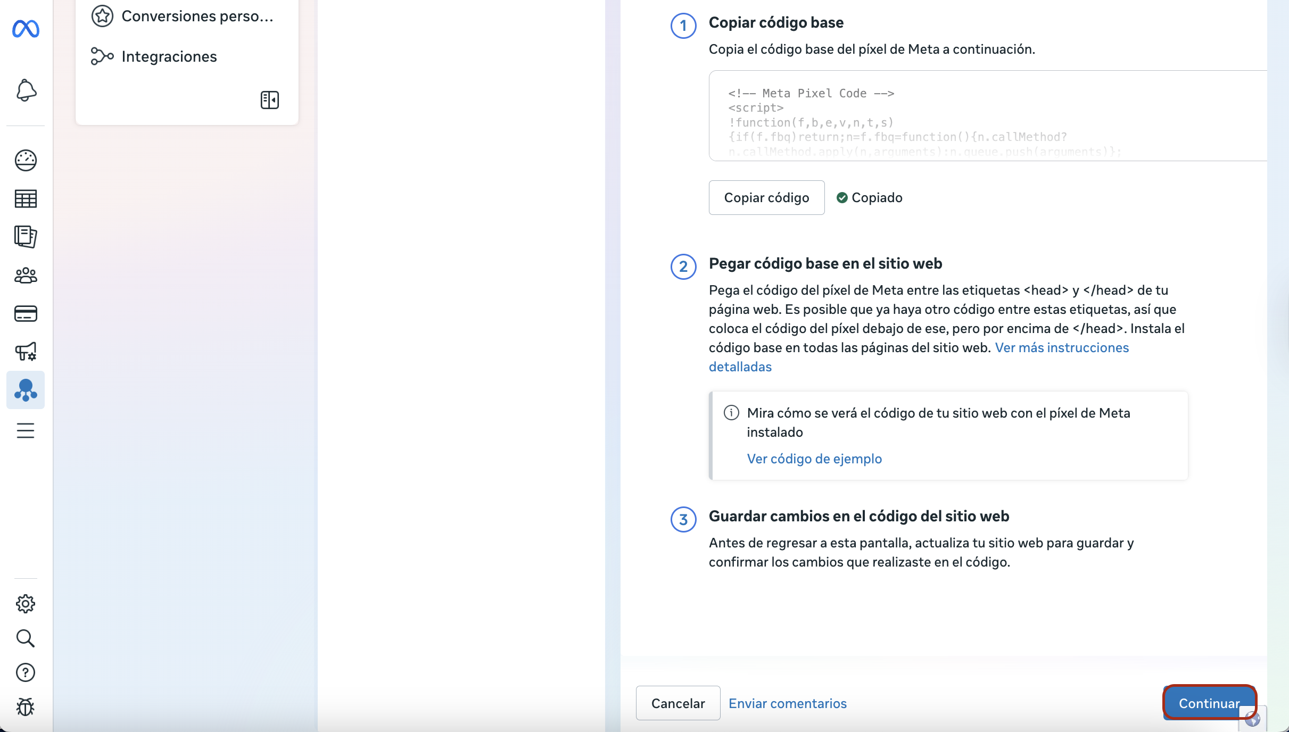The image size is (1289, 732).
Task: Click the Copiar código button
Action: tap(766, 197)
